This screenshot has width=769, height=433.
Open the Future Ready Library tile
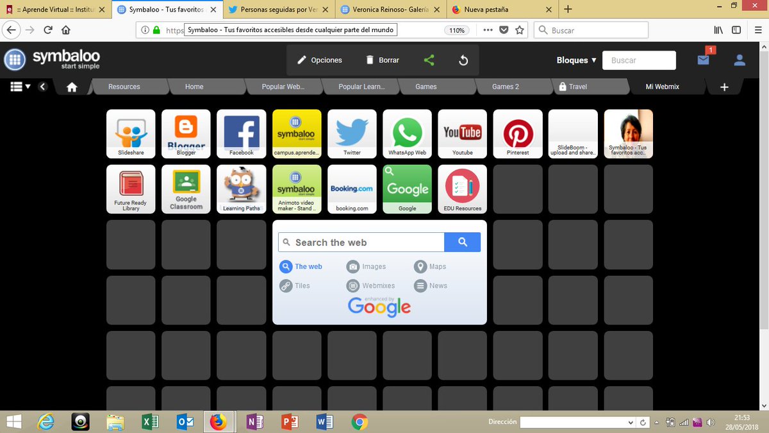[131, 189]
